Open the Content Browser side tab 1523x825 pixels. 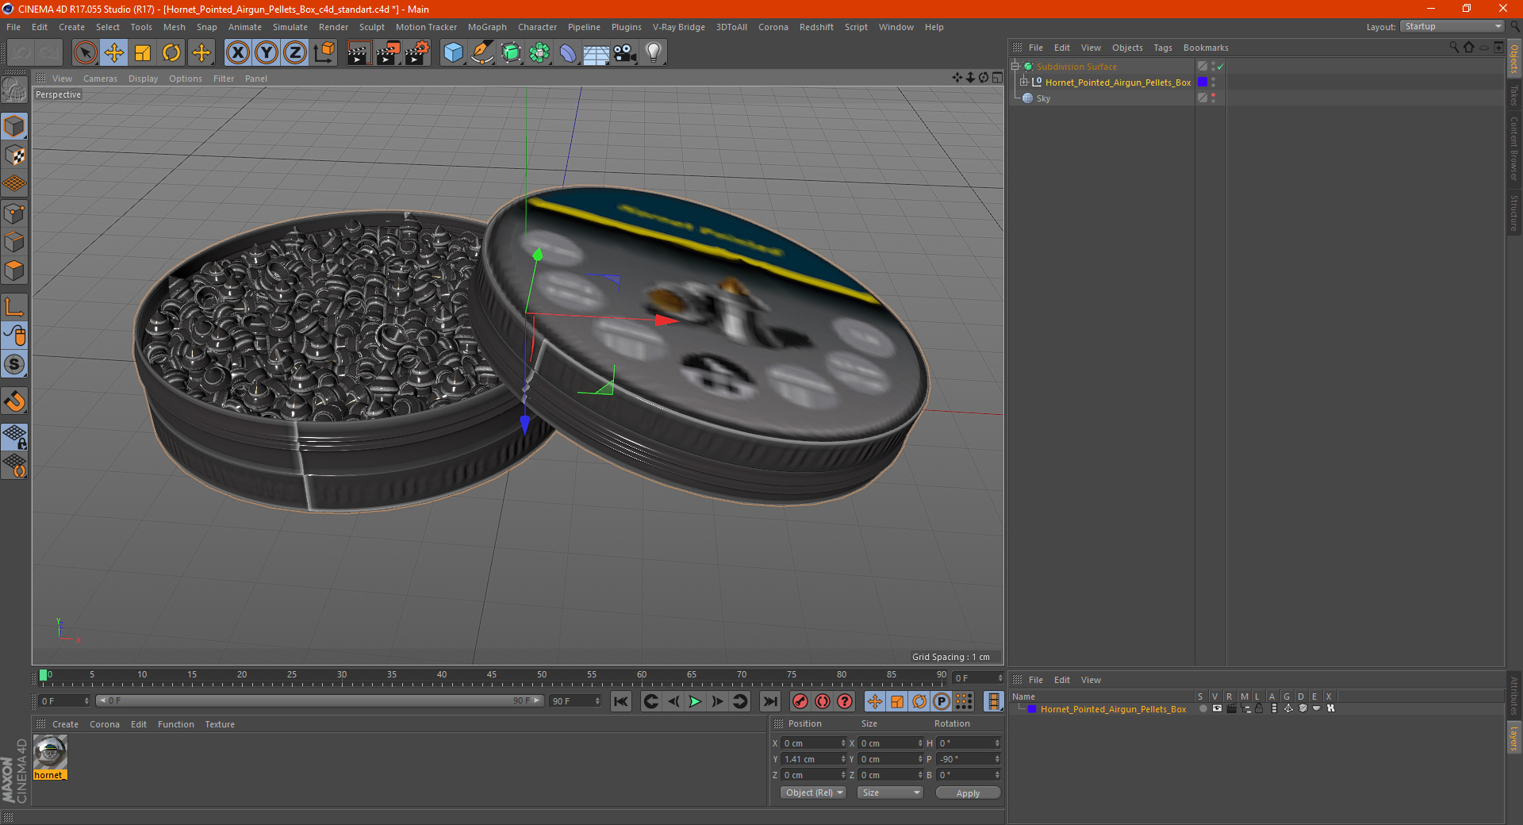pos(1513,148)
